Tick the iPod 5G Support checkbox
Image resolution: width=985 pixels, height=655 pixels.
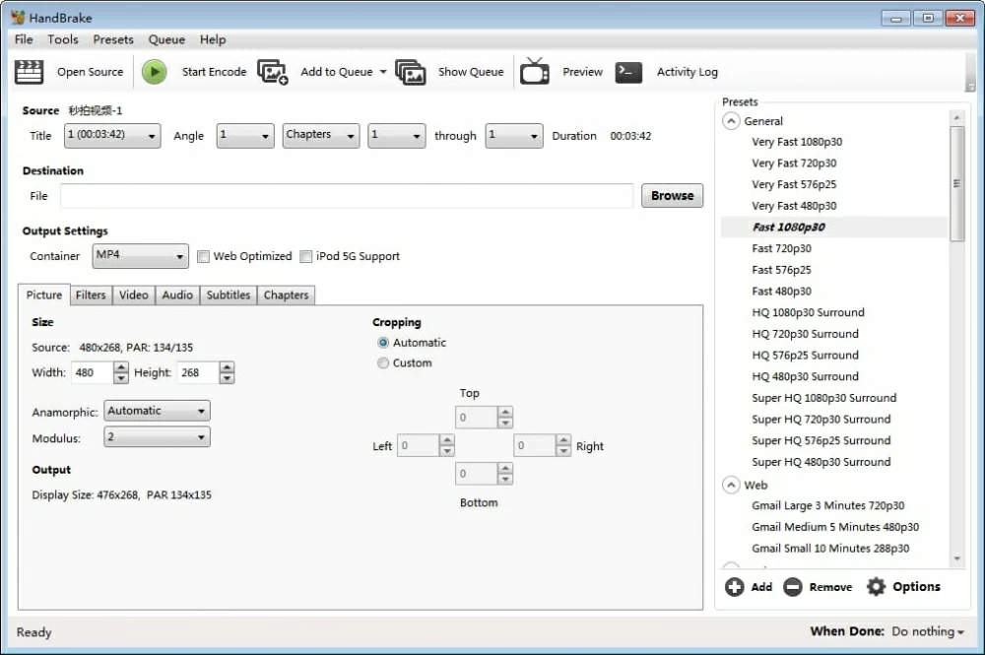coord(306,256)
